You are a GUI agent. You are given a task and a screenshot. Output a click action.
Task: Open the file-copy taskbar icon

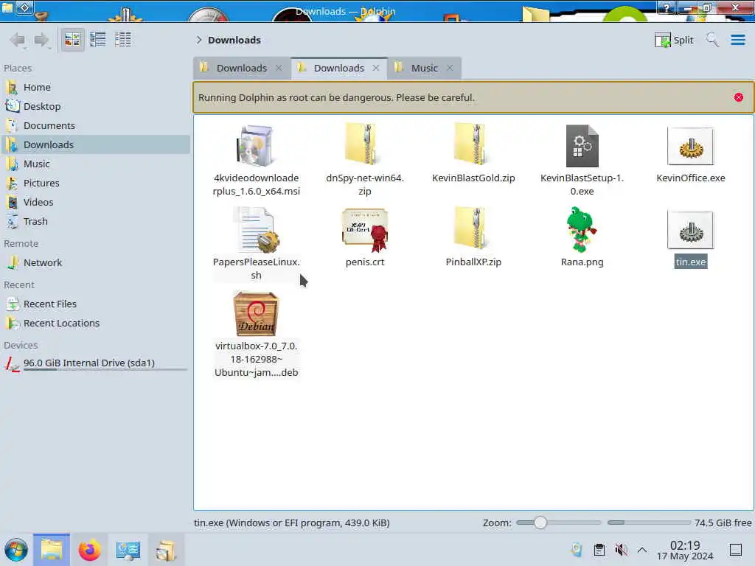tap(166, 550)
